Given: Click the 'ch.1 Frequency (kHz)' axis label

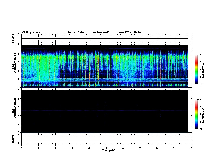Looking at the screenshot, I should tap(14, 63).
